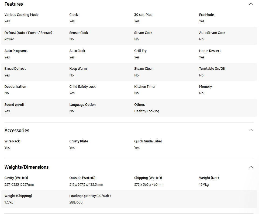Click the Features section heading
Viewport: 259px width, 214px height.
(14, 4)
